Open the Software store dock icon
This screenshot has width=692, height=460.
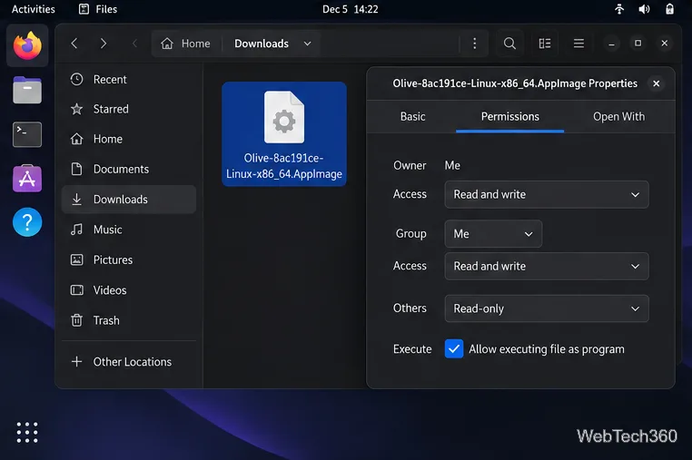pos(27,179)
